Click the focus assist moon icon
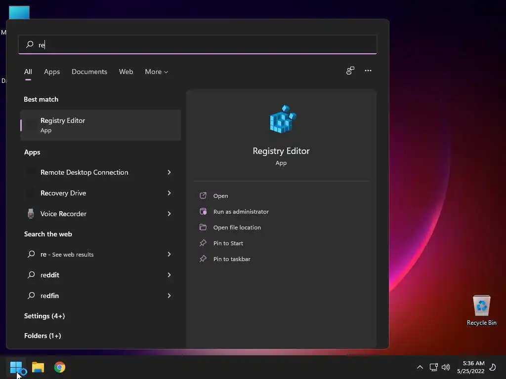The height and width of the screenshot is (379, 506). (493, 367)
